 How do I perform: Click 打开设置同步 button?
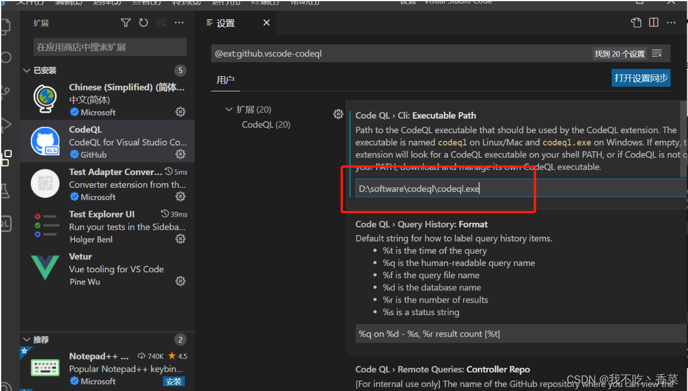point(641,78)
